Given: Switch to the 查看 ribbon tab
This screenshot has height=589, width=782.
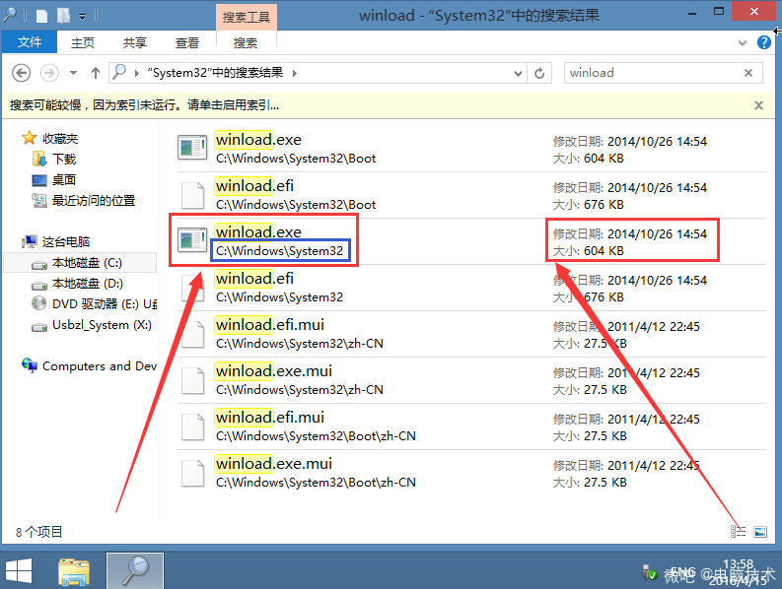Looking at the screenshot, I should [187, 43].
